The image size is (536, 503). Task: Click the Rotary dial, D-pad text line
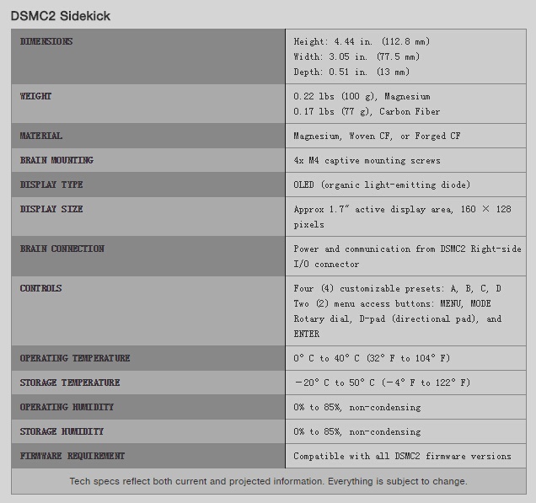click(x=397, y=318)
